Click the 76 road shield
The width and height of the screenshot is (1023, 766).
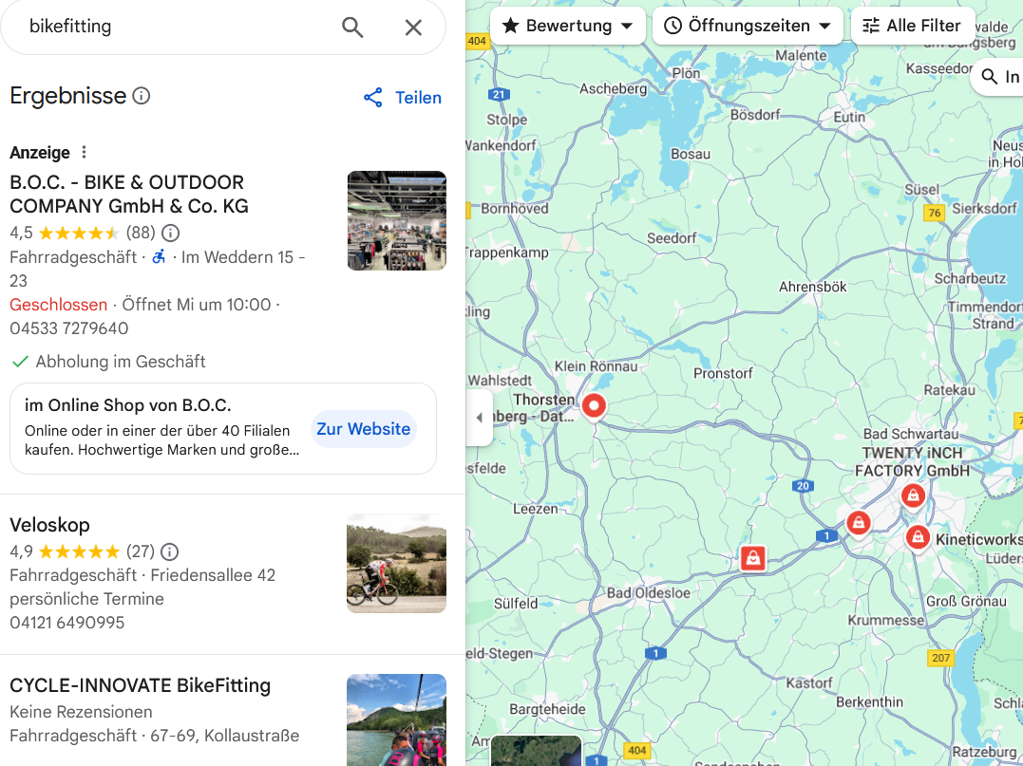coord(935,213)
